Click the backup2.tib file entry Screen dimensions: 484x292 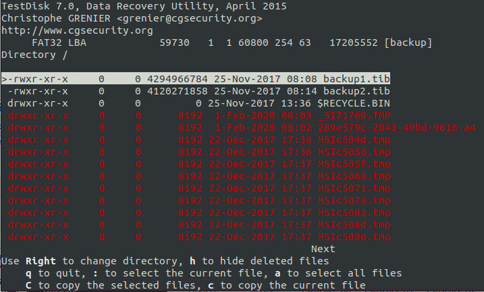pyautogui.click(x=356, y=91)
